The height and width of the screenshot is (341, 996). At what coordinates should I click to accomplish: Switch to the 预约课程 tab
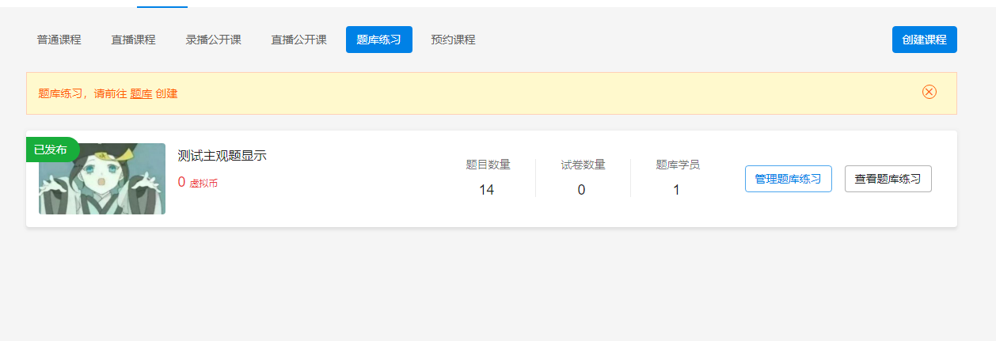pos(453,40)
